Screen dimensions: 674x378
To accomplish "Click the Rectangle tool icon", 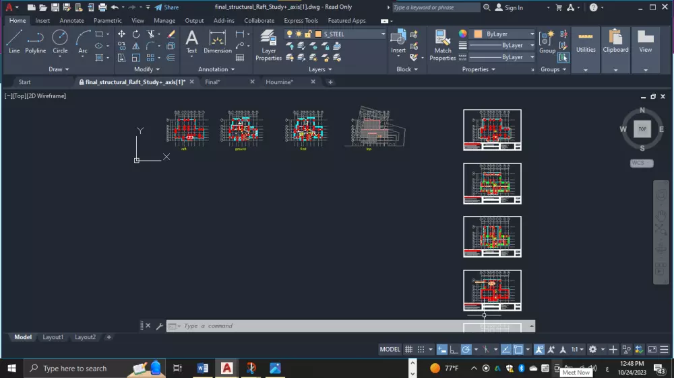I will 99,34.
